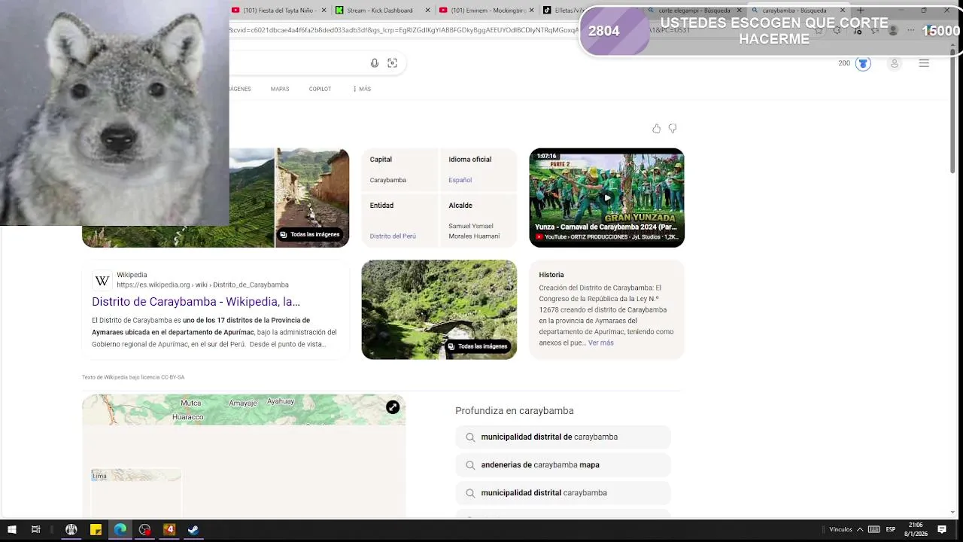Open the hamburger settings menu
The height and width of the screenshot is (542, 963).
[924, 63]
